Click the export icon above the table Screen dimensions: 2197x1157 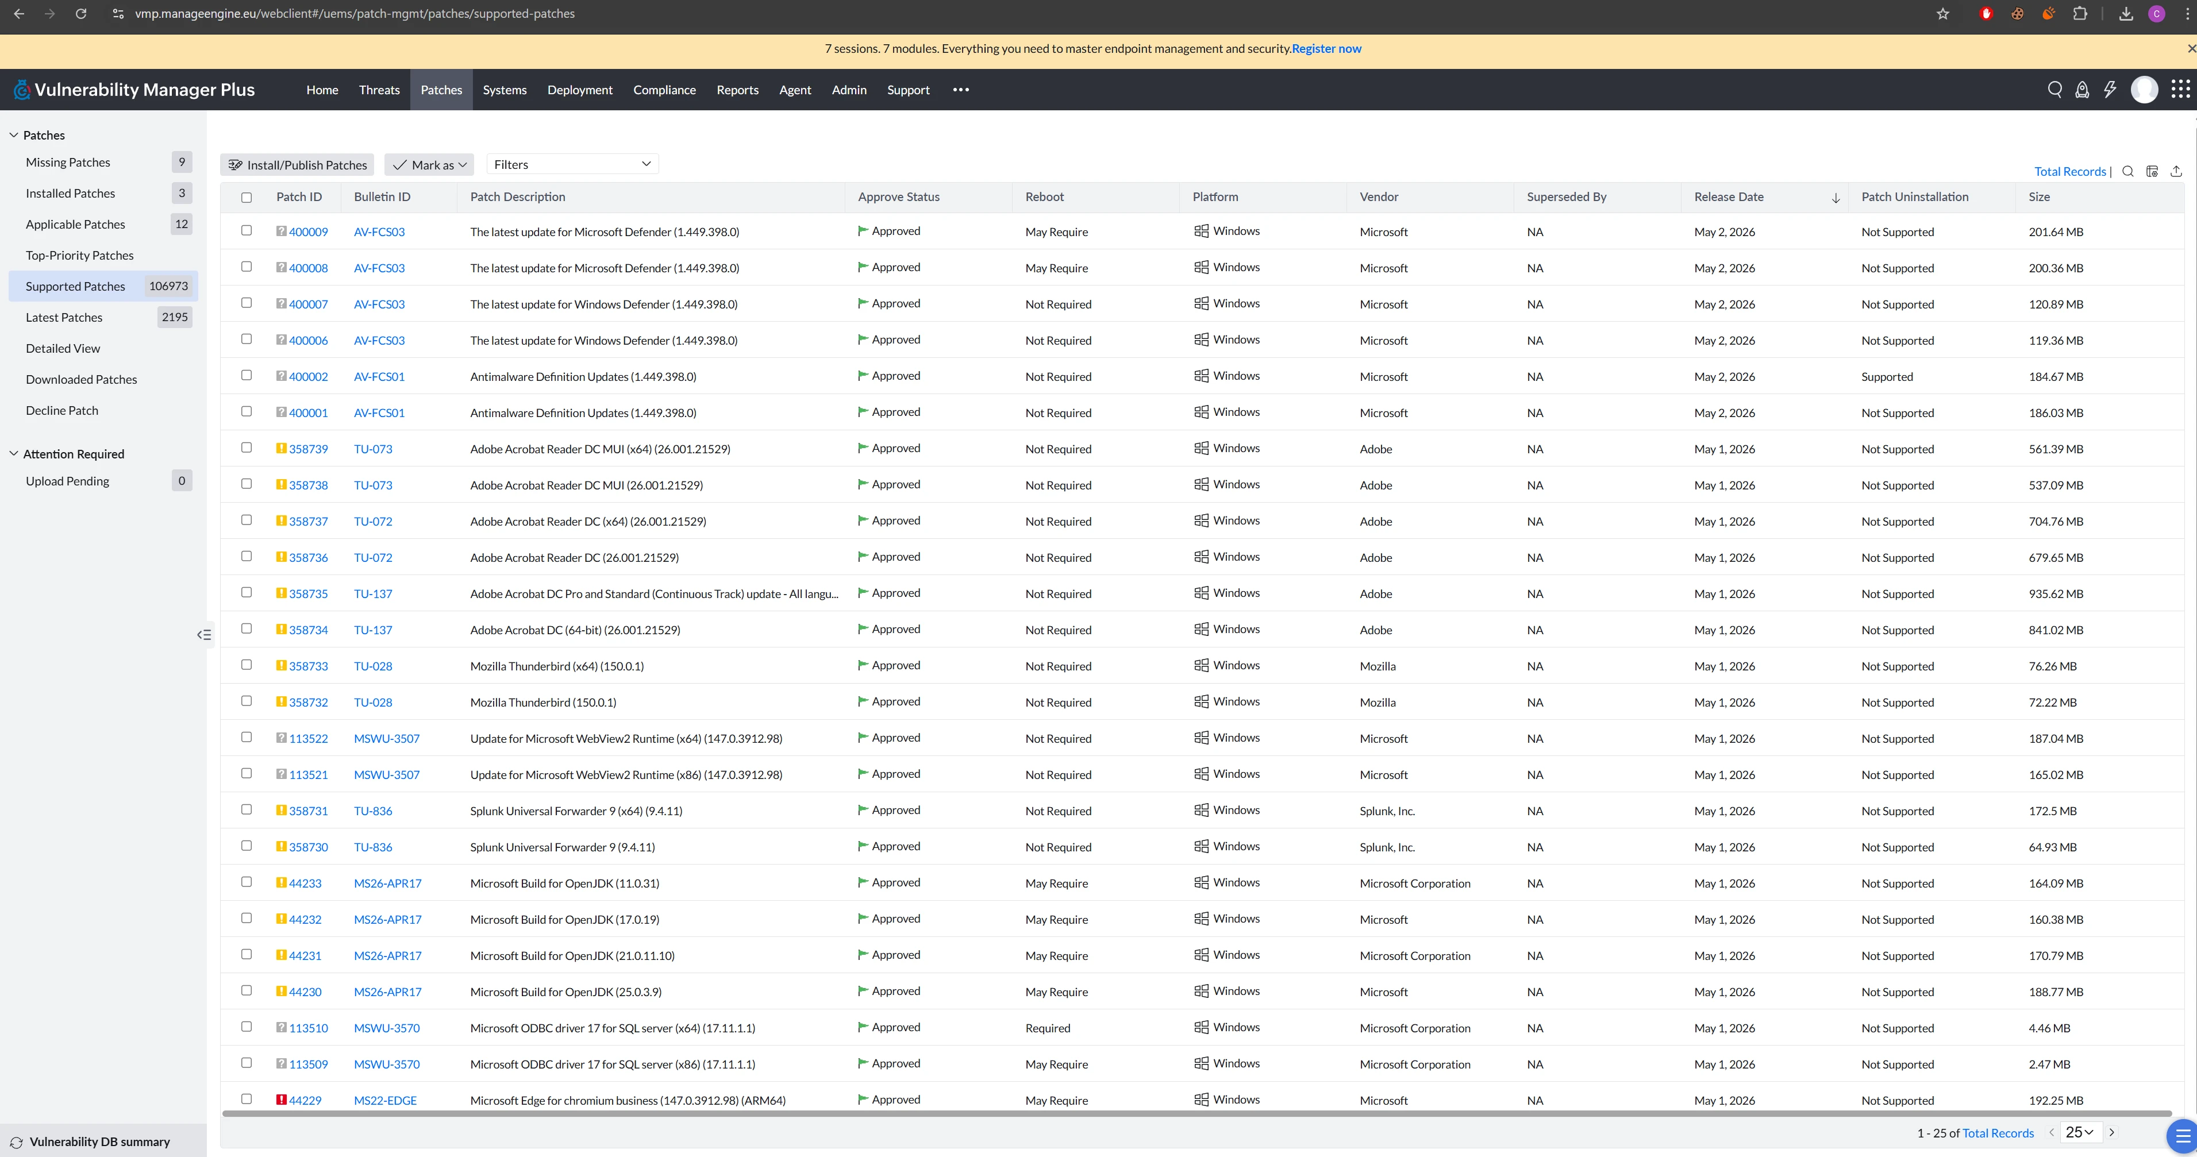click(2176, 171)
